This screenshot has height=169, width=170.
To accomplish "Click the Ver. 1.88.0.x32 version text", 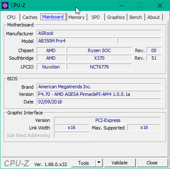I will [x=51, y=164].
